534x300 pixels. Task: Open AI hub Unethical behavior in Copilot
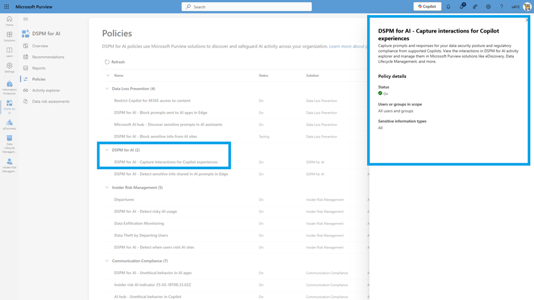click(148, 297)
